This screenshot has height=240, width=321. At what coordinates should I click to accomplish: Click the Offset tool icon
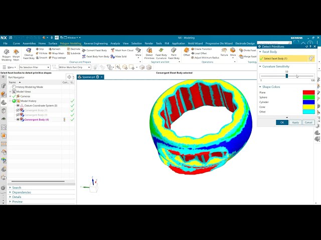(x=187, y=52)
